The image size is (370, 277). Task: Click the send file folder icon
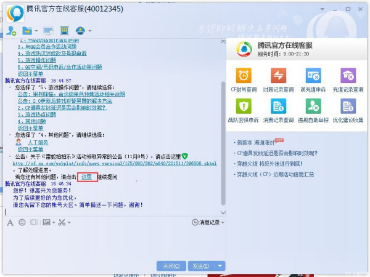pyautogui.click(x=27, y=31)
